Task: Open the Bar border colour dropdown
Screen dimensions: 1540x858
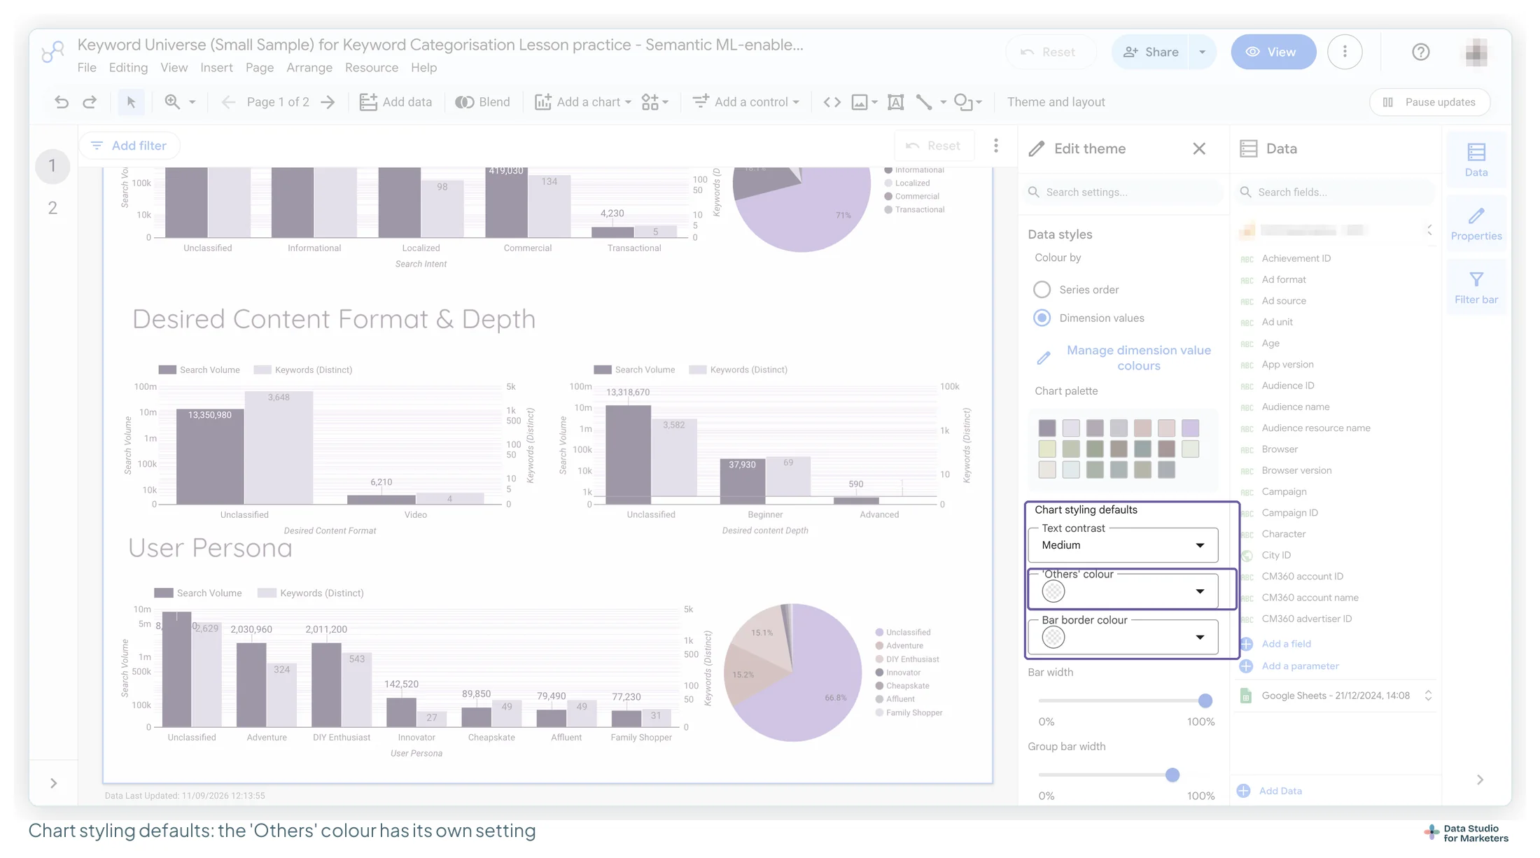Action: pos(1123,637)
